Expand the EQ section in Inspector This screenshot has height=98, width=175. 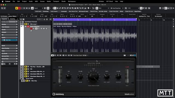pos(10,35)
